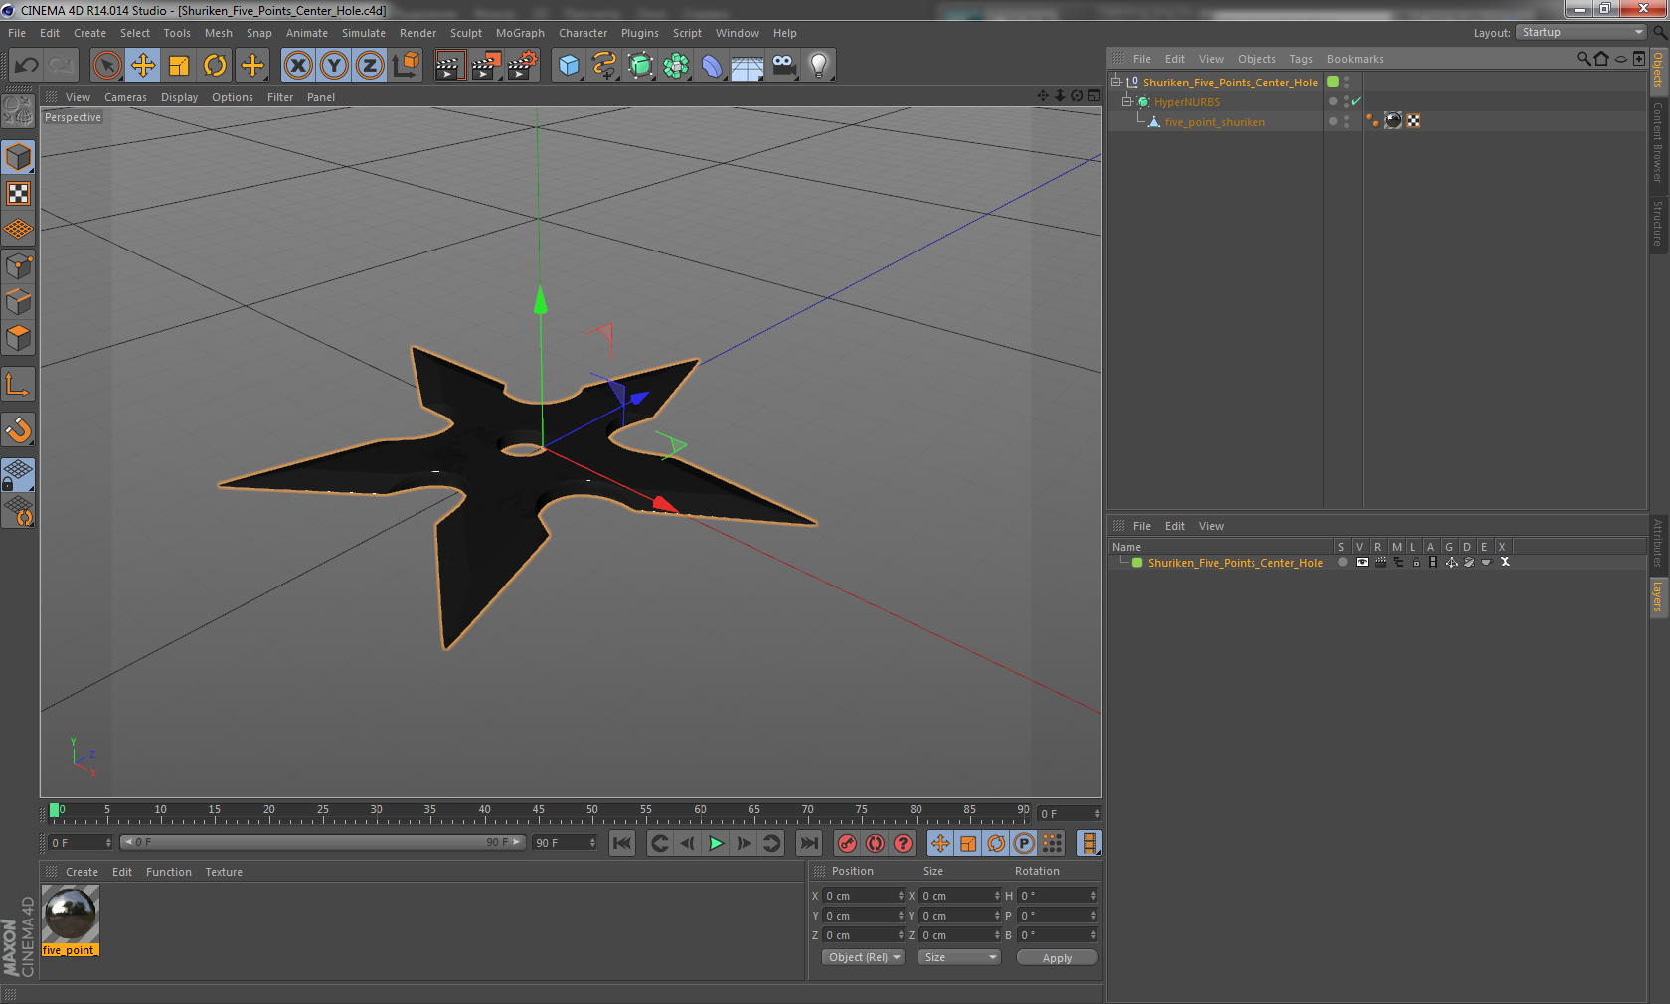Image resolution: width=1670 pixels, height=1004 pixels.
Task: Play the animation forward
Action: [716, 843]
